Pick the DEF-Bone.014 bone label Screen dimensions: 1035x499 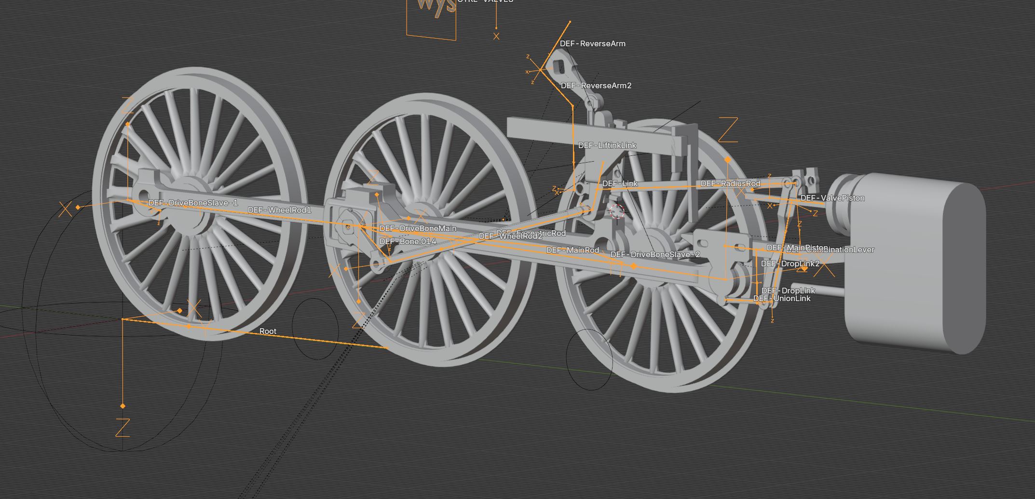click(x=408, y=241)
